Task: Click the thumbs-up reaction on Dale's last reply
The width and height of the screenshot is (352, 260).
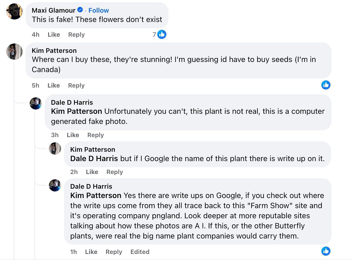Action: pyautogui.click(x=326, y=251)
